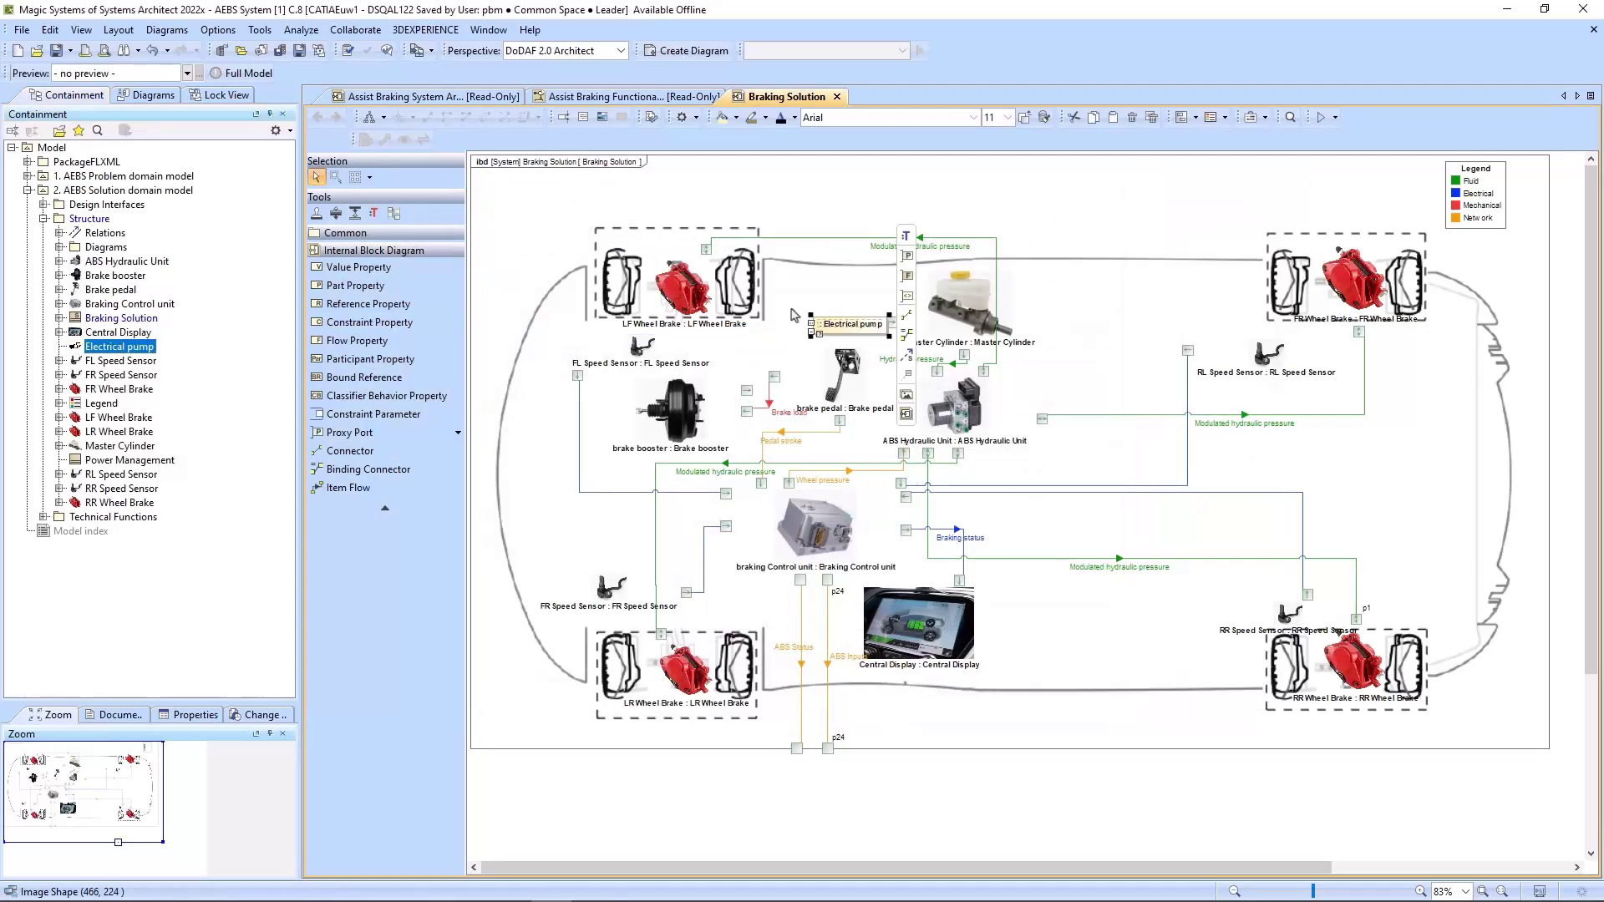
Task: Click the magnifier find icon in the diagram toolbar
Action: click(1290, 118)
